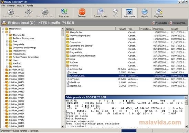This screenshot has height=133, width=189.
Task: Select $Recycle.Bin folder icon in file list
Action: point(67,32)
